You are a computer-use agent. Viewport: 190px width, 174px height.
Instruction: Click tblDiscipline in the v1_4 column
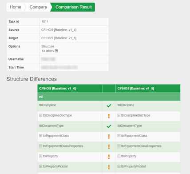[x=47, y=105]
